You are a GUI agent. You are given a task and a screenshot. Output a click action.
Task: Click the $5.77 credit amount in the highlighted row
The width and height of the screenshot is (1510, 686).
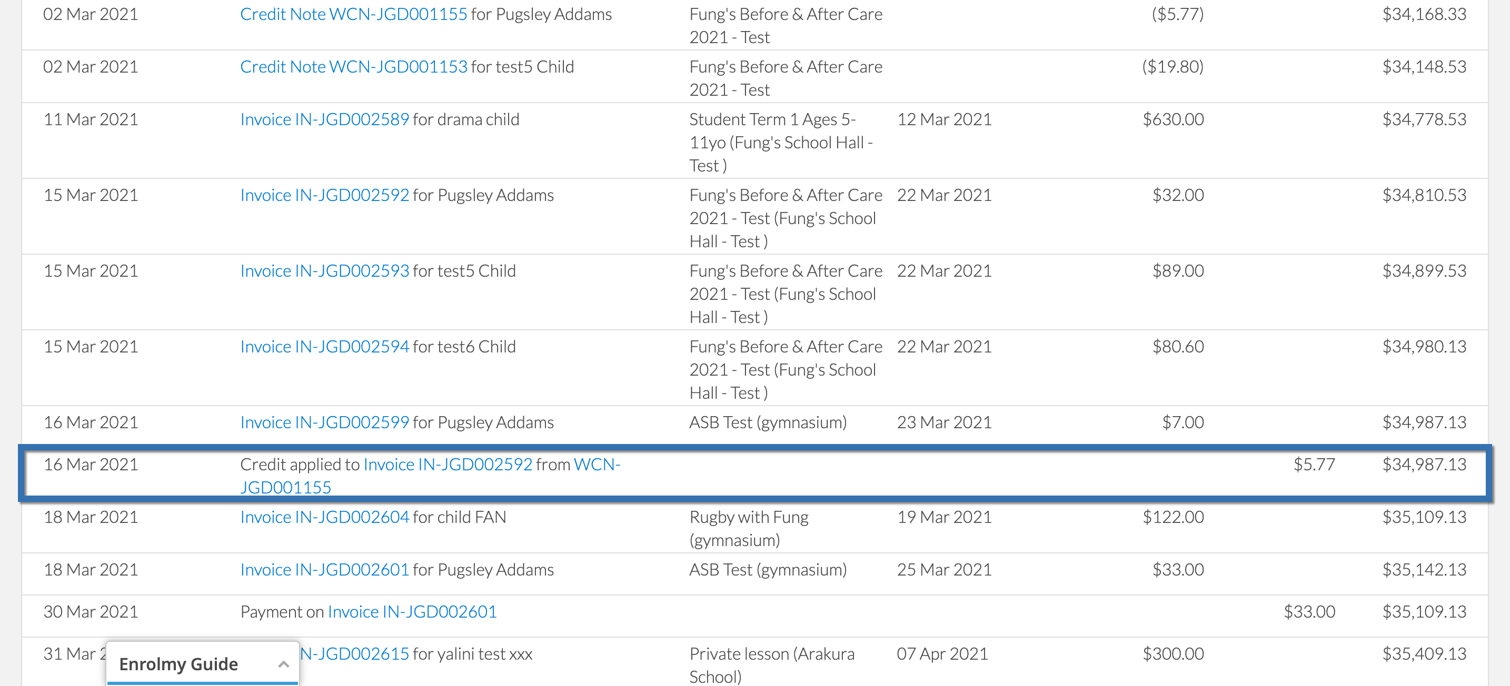(1314, 465)
